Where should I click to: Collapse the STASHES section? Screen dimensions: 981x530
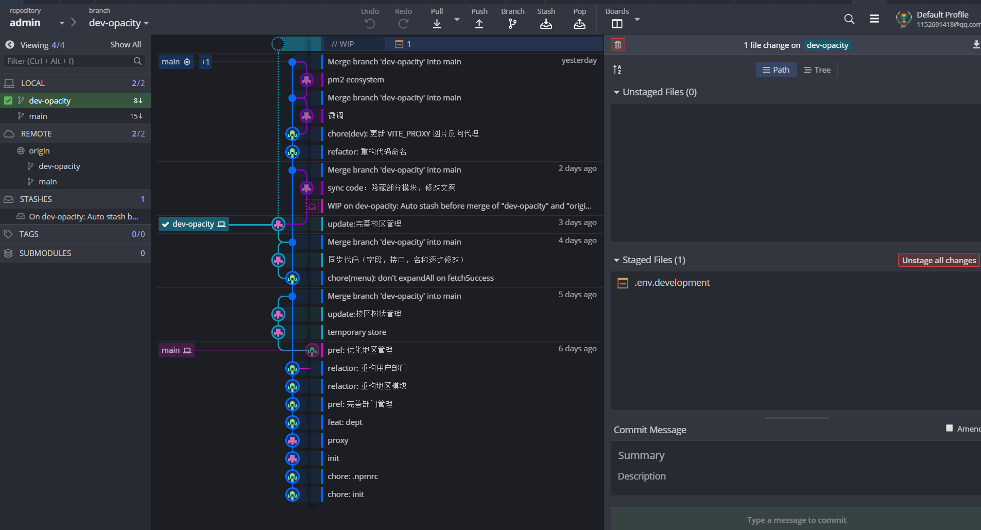coord(76,199)
